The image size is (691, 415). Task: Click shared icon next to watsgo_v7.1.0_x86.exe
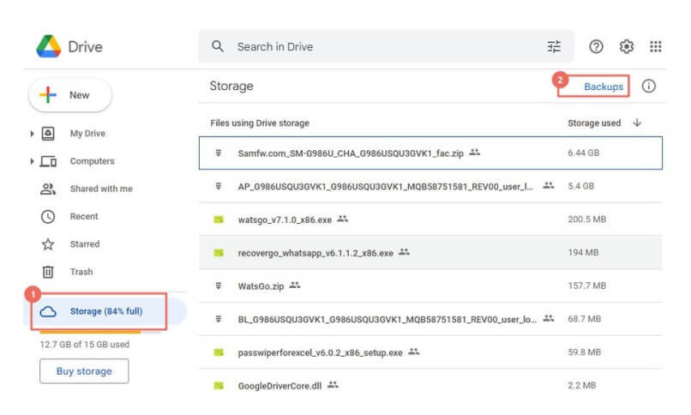tap(342, 219)
